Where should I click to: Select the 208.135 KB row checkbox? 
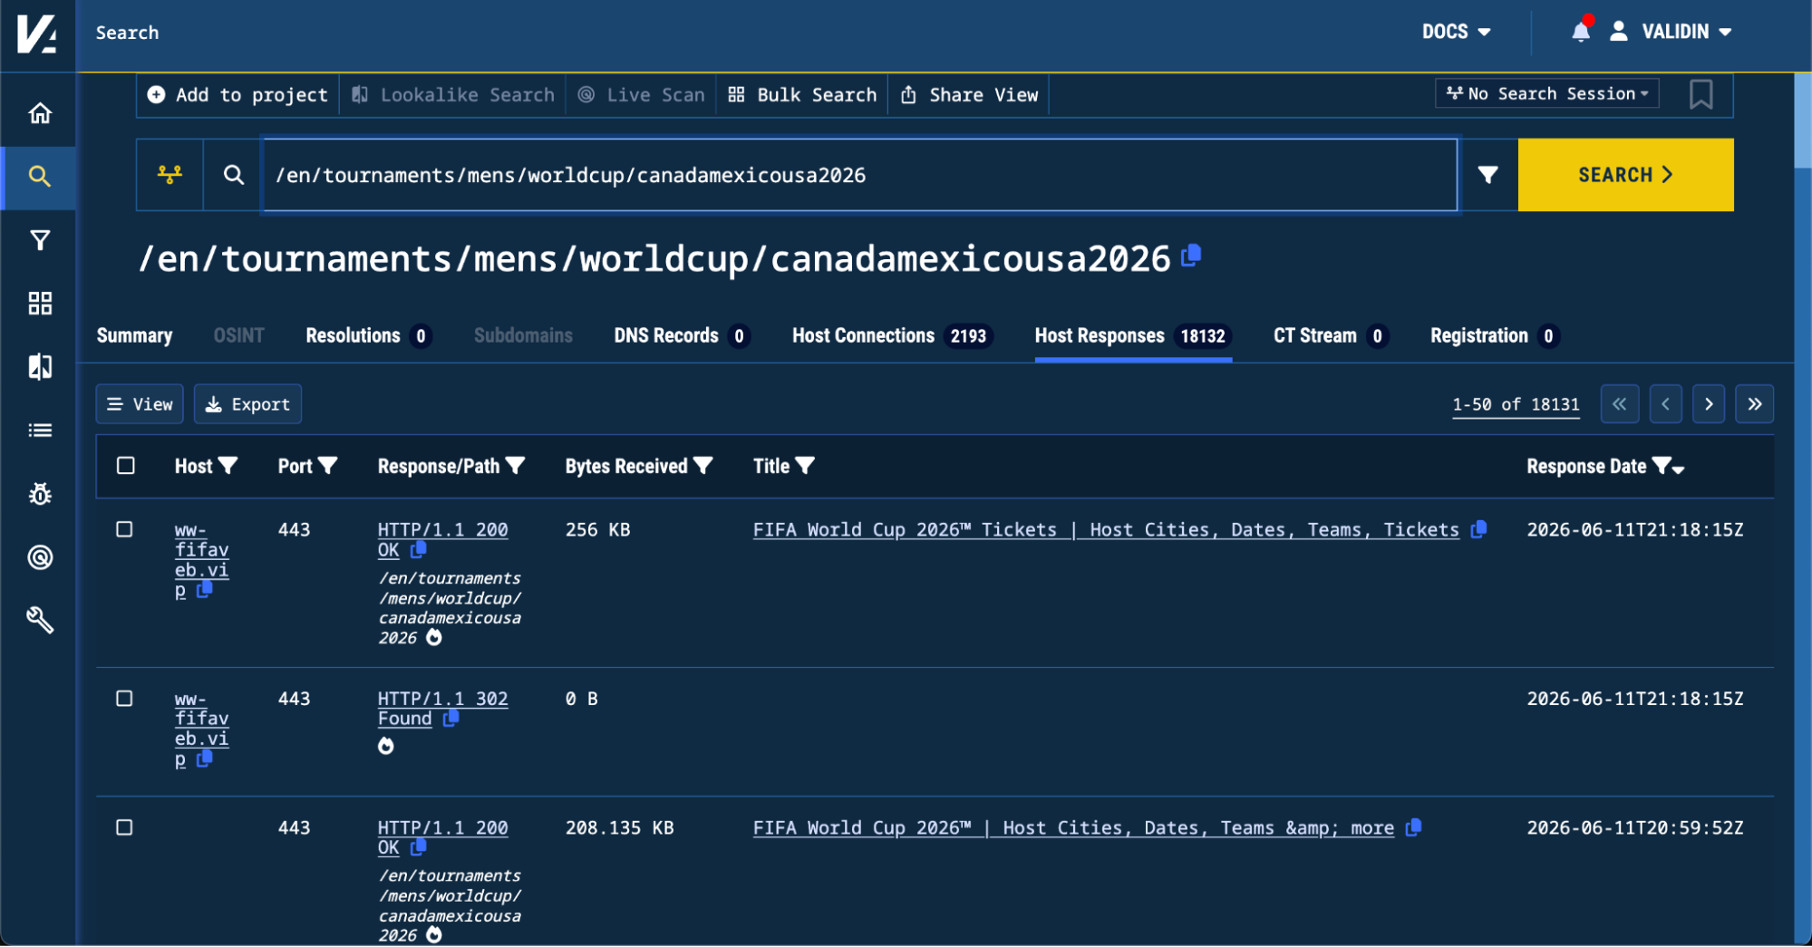click(125, 827)
